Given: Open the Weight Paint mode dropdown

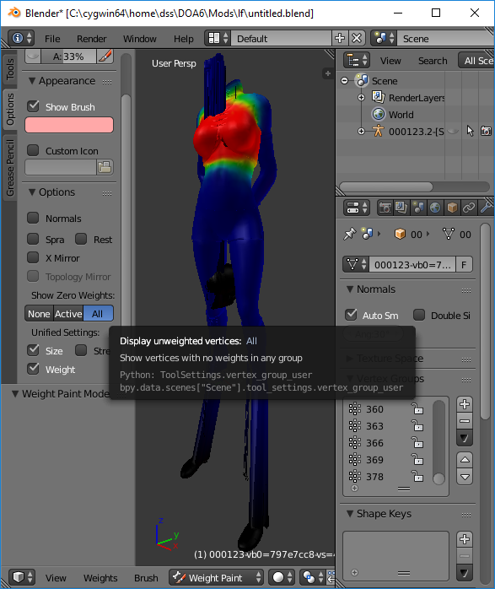Looking at the screenshot, I should [x=216, y=577].
